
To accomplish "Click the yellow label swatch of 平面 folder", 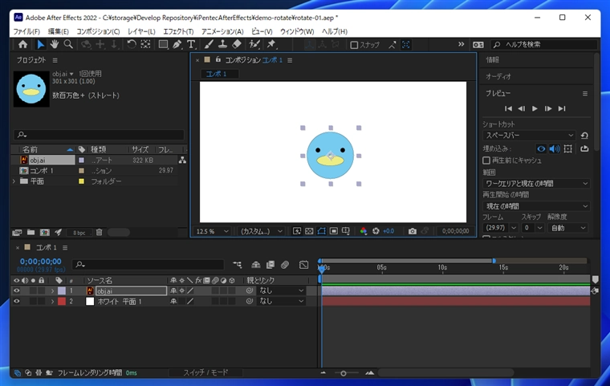I will tap(81, 181).
